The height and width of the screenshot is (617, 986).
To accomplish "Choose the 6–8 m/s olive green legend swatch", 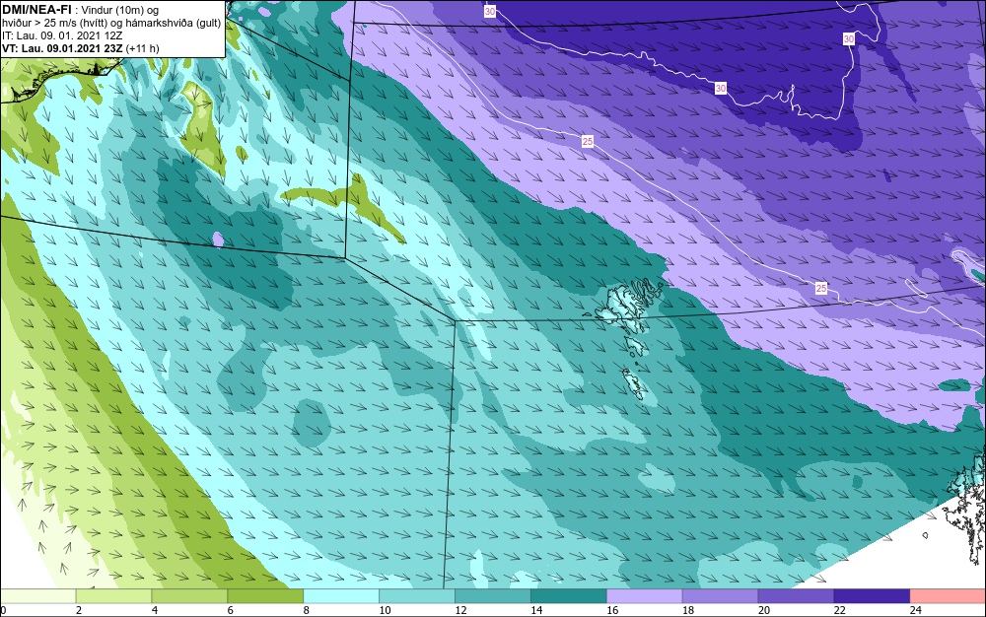I will pyautogui.click(x=265, y=596).
